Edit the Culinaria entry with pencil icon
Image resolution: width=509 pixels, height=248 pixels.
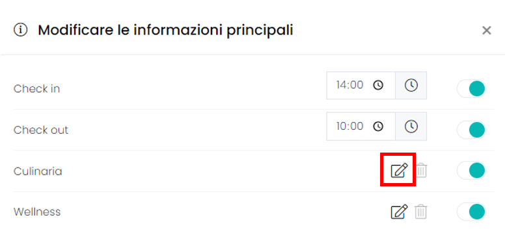click(399, 170)
